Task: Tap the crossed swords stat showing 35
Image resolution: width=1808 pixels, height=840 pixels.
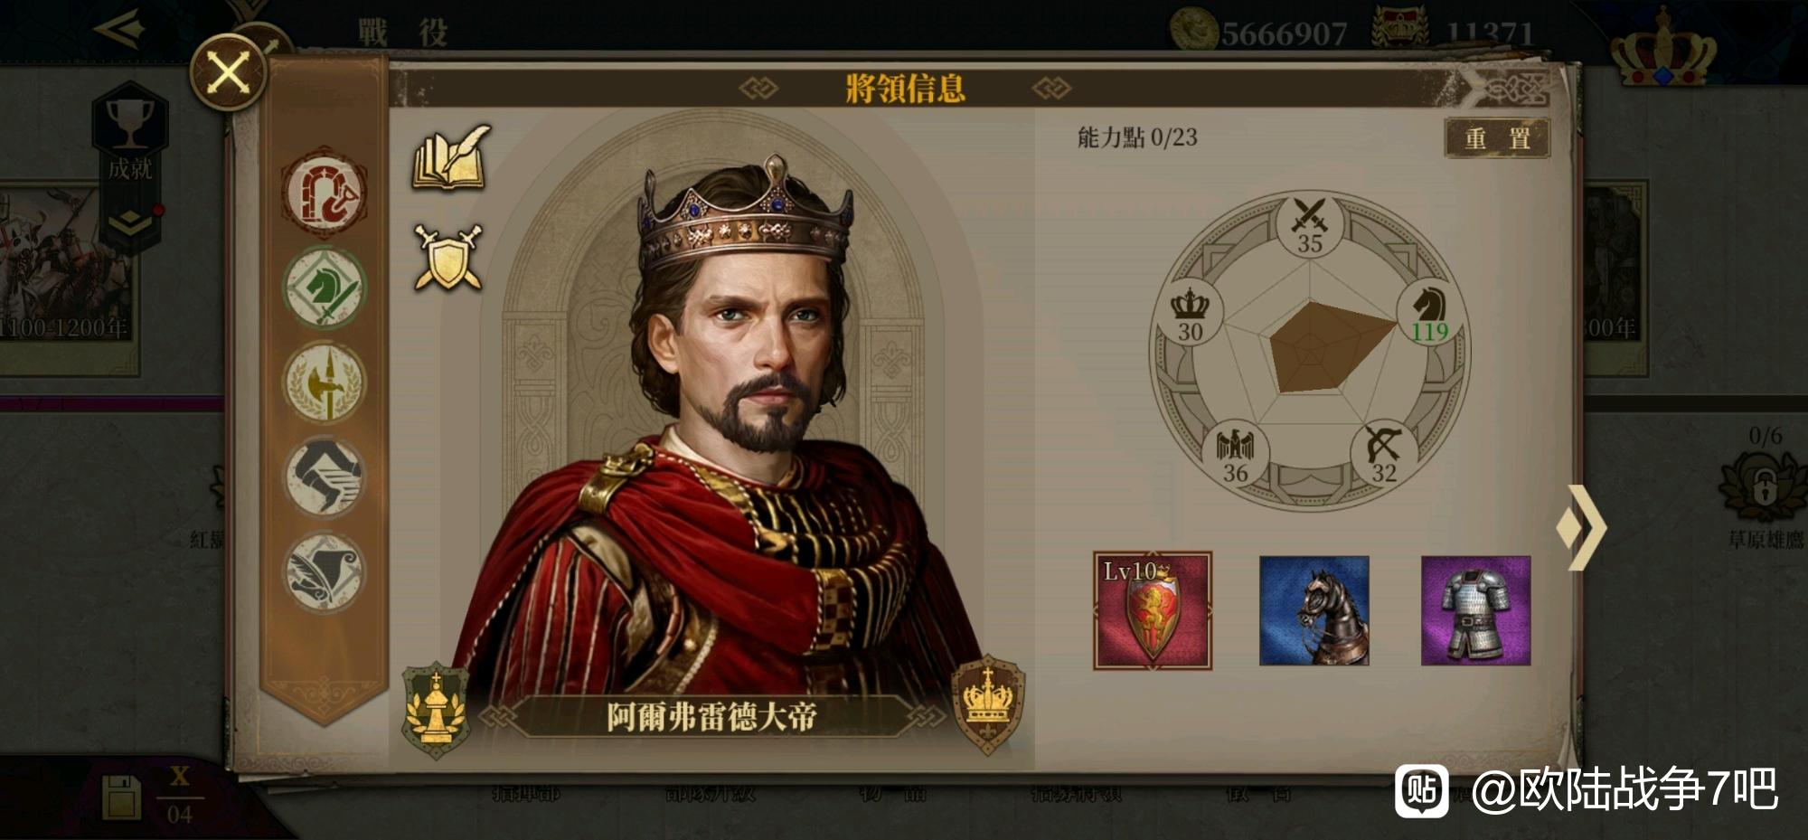Action: (1310, 226)
